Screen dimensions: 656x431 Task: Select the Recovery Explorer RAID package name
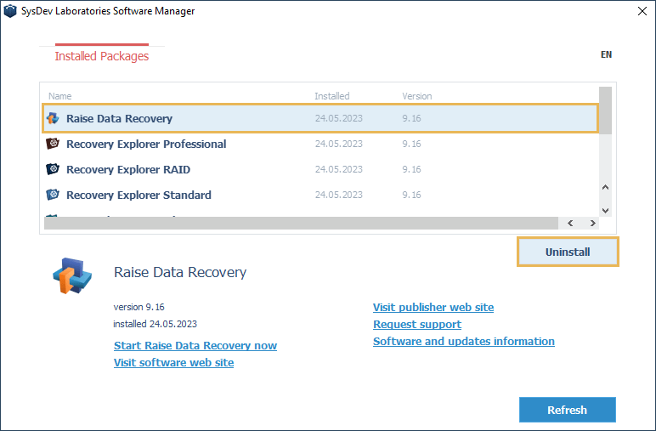tap(128, 170)
